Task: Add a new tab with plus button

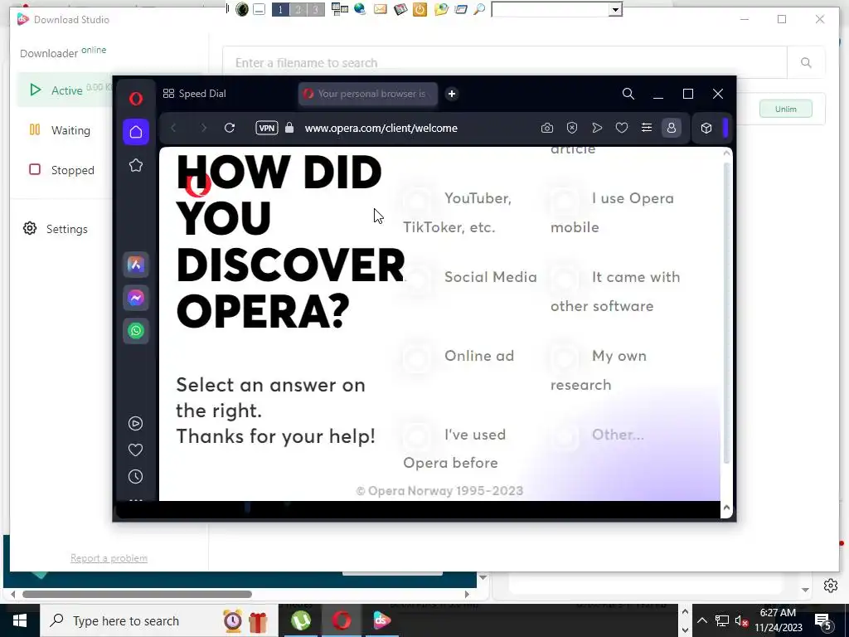Action: (452, 94)
